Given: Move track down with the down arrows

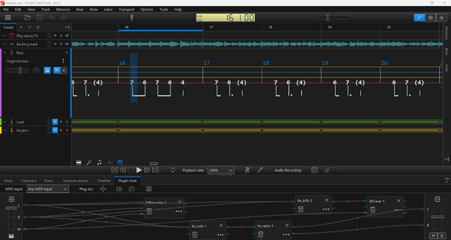Looking at the screenshot, I should coord(29,27).
